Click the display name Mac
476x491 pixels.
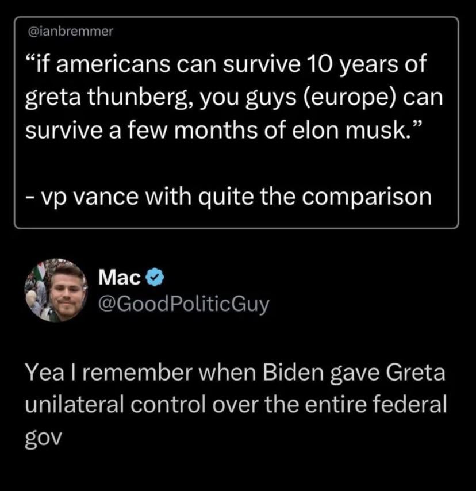click(x=119, y=279)
